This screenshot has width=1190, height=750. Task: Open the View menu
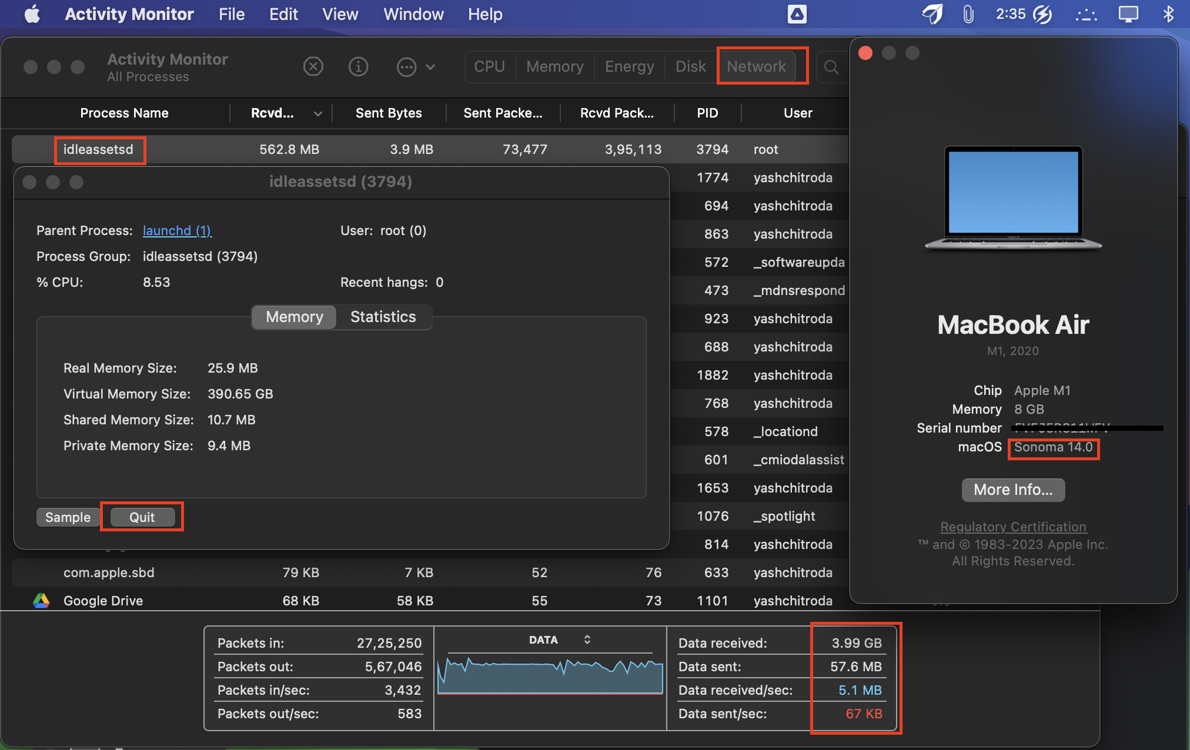(x=340, y=14)
